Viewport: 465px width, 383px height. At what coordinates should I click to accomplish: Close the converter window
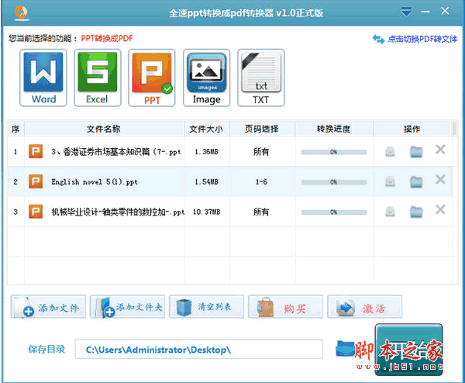pyautogui.click(x=445, y=11)
